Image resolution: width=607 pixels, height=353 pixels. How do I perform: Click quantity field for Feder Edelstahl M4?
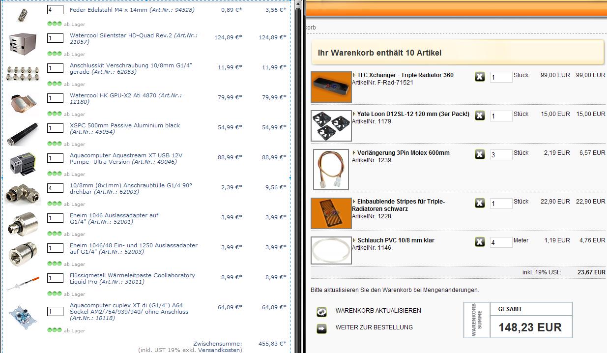click(x=56, y=10)
